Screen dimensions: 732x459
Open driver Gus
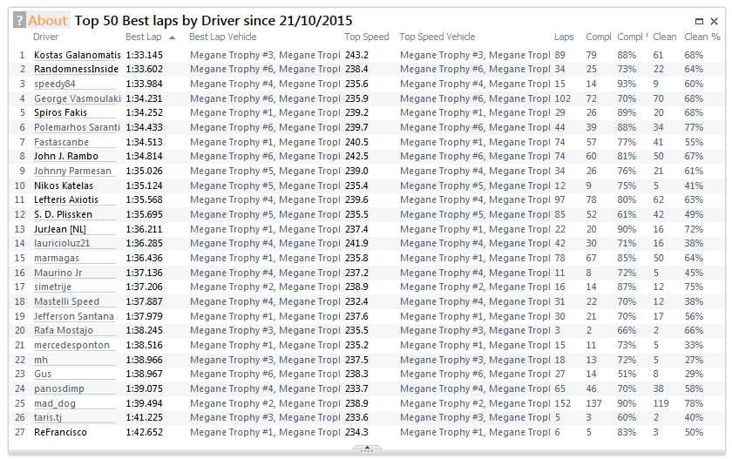43,375
